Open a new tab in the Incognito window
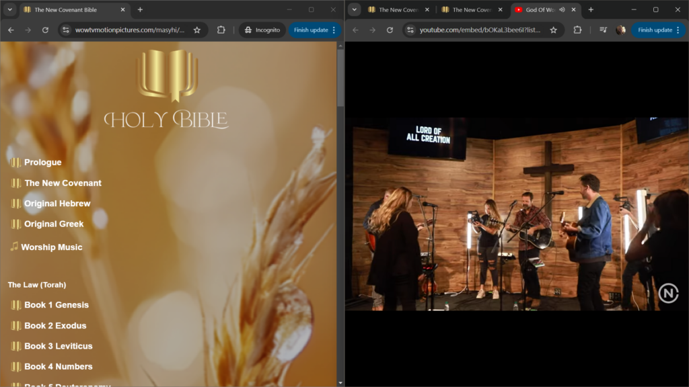The width and height of the screenshot is (689, 387). coord(140,10)
